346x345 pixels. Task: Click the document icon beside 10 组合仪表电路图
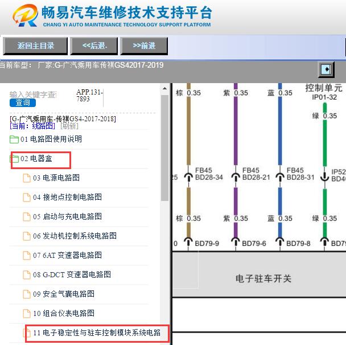click(27, 314)
